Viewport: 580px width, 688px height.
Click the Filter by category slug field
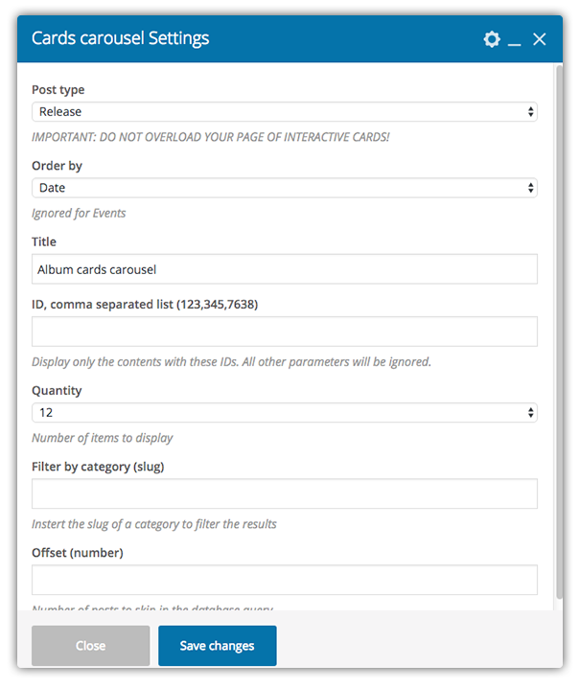coord(284,493)
